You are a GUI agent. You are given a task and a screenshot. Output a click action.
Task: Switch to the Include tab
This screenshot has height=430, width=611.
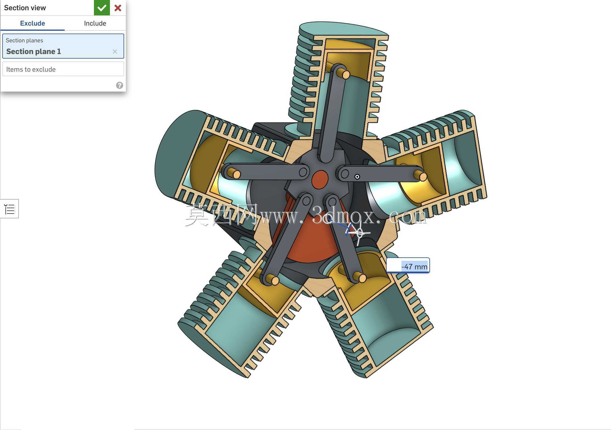95,23
